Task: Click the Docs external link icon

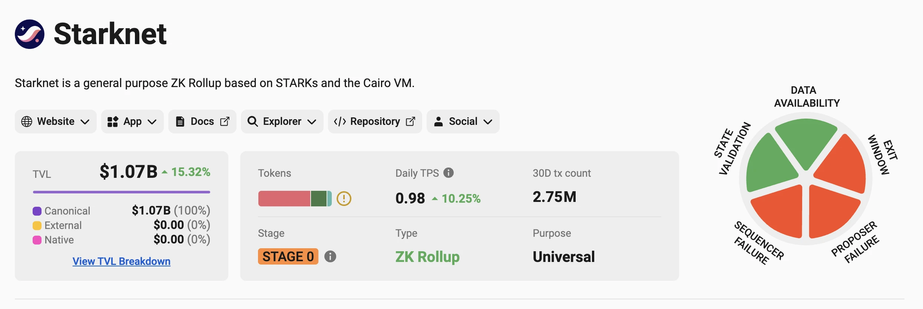Action: [x=225, y=122]
